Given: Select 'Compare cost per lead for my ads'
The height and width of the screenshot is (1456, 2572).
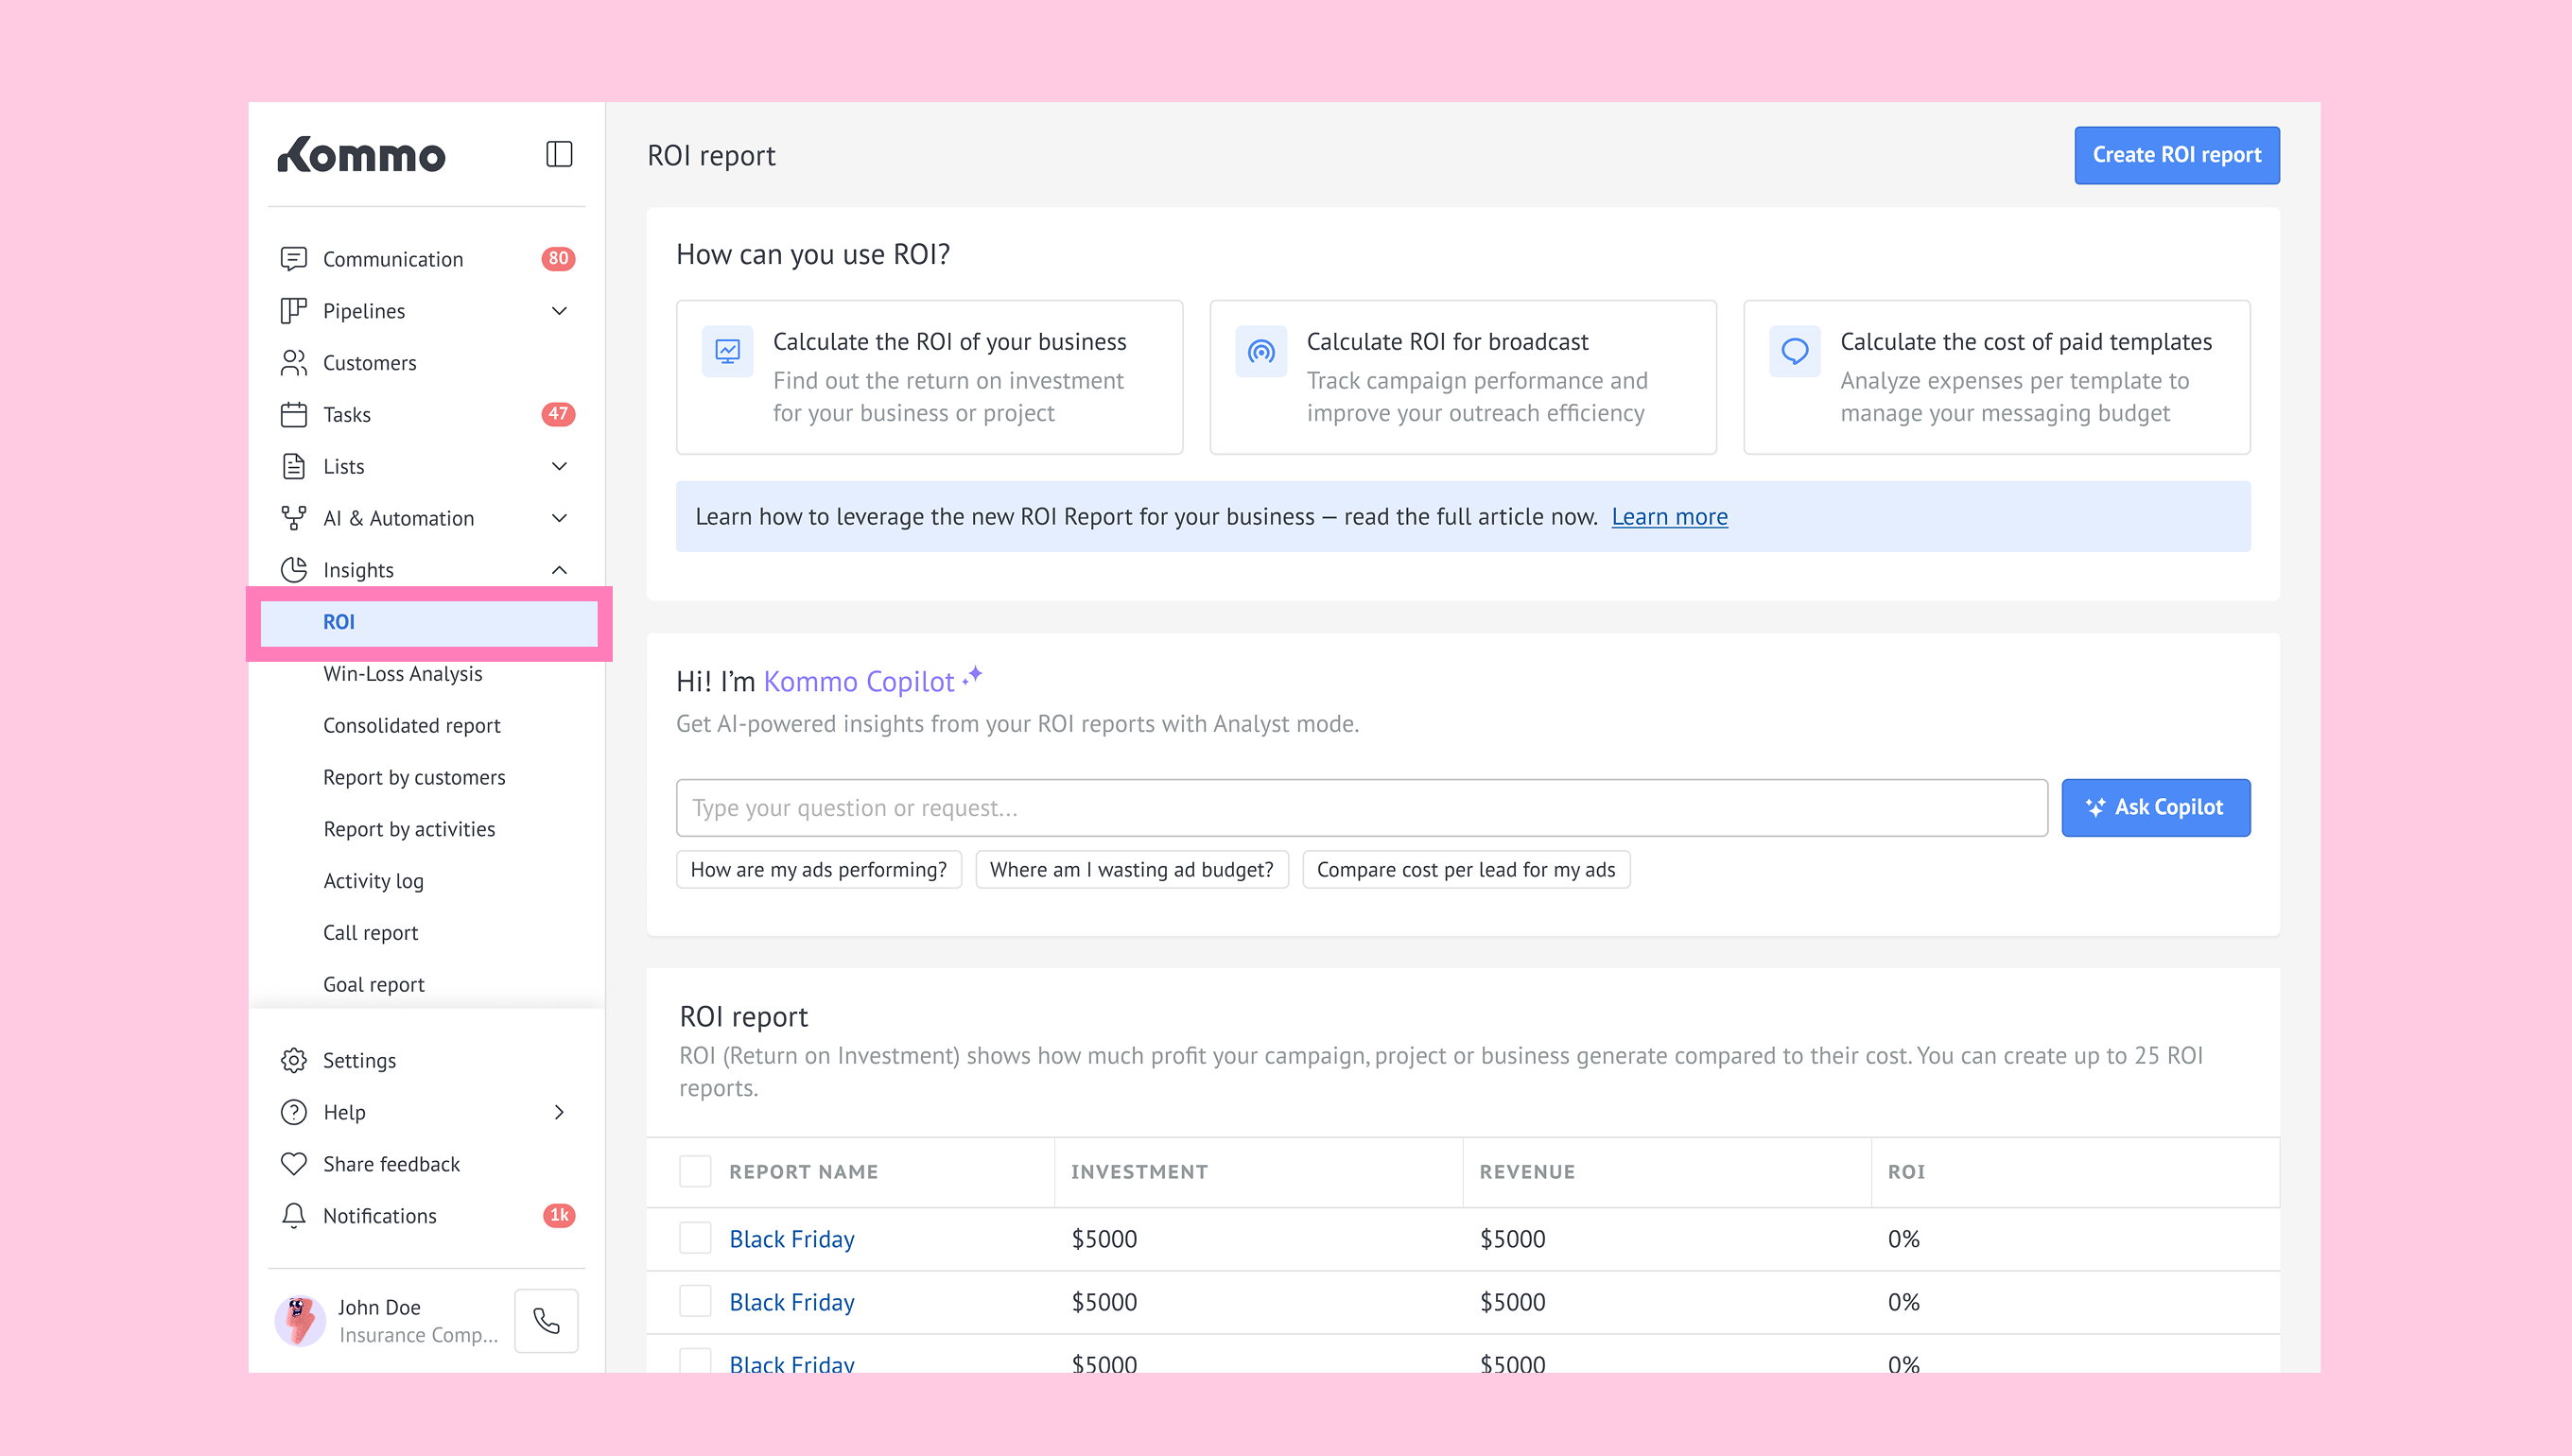Looking at the screenshot, I should (1466, 870).
